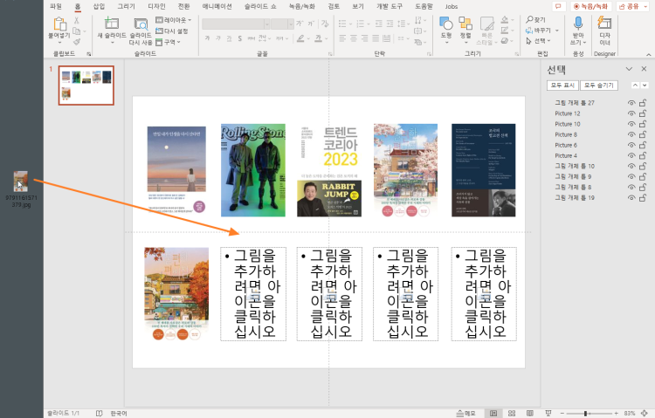
Task: Switch to Insert (삽입) tab
Action: [99, 6]
